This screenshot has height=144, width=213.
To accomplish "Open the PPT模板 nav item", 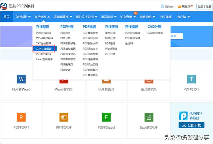I will click(x=166, y=17).
